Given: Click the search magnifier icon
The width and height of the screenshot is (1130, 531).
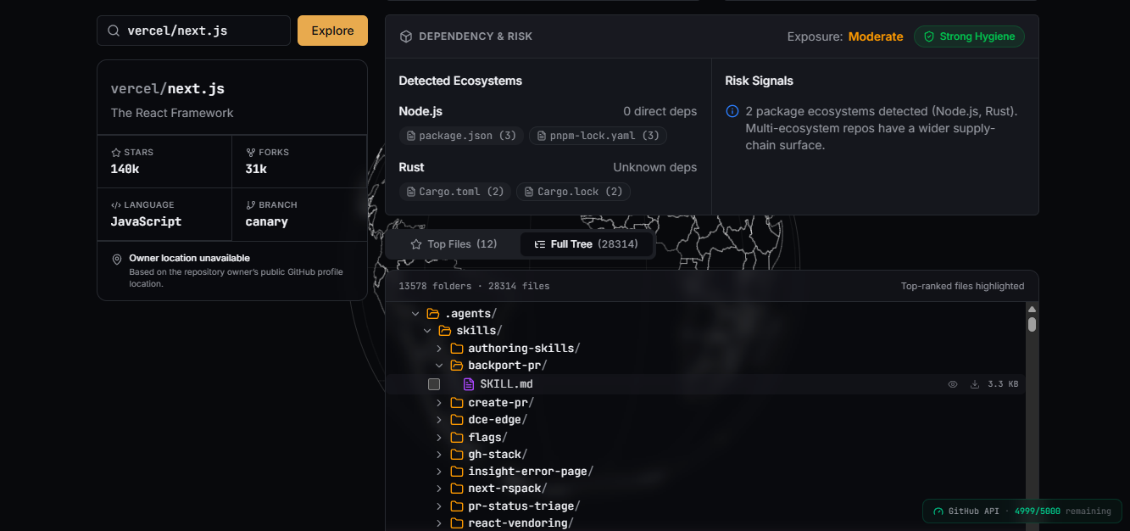Looking at the screenshot, I should pyautogui.click(x=113, y=31).
